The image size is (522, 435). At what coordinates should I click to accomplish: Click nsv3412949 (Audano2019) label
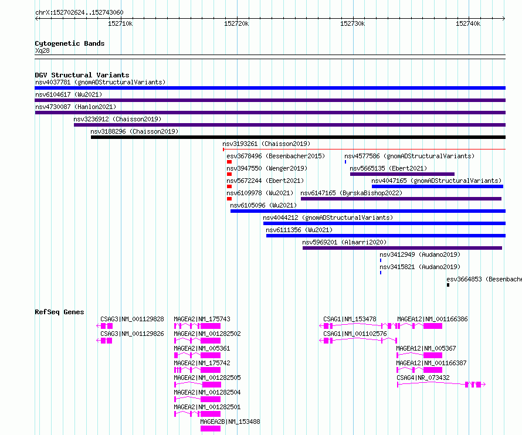[x=420, y=254]
